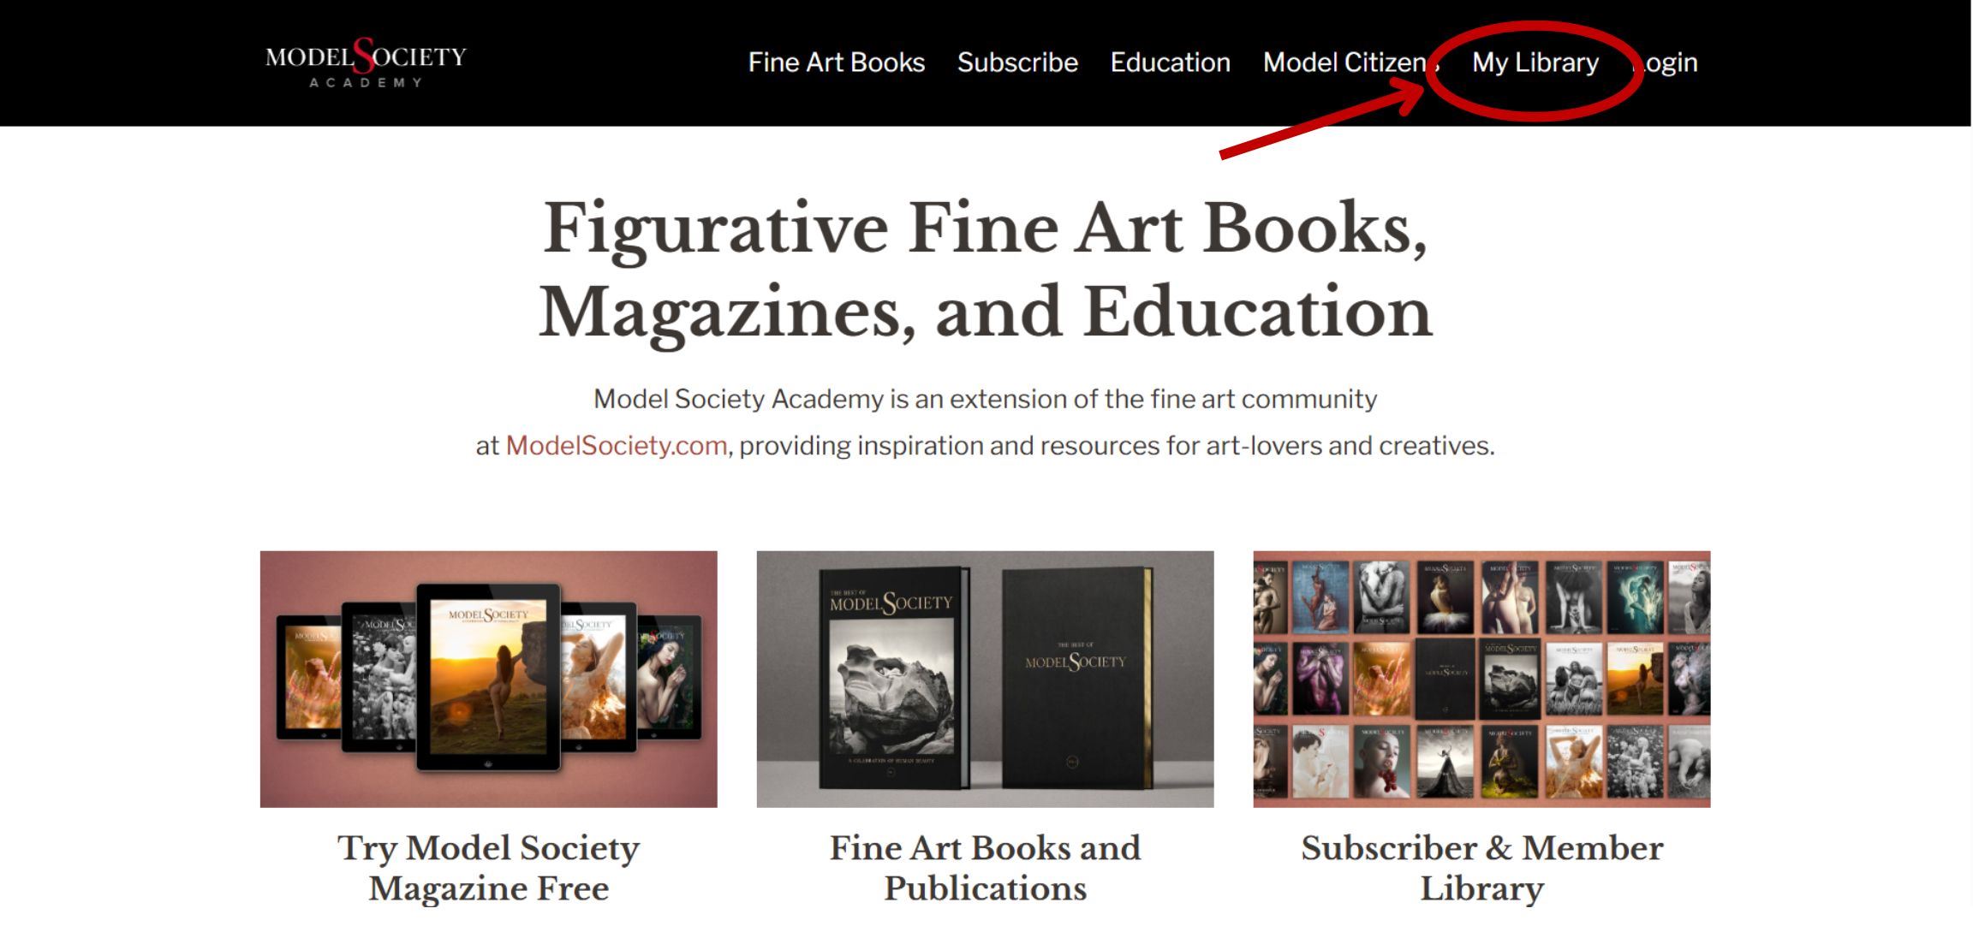Click the Model Society Academy logo
This screenshot has height=944, width=1973.
coord(366,62)
